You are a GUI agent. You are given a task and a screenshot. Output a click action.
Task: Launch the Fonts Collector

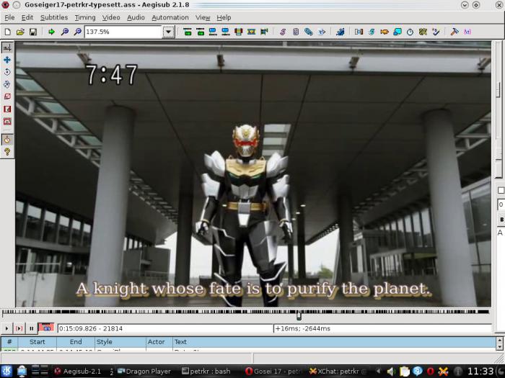(x=322, y=32)
